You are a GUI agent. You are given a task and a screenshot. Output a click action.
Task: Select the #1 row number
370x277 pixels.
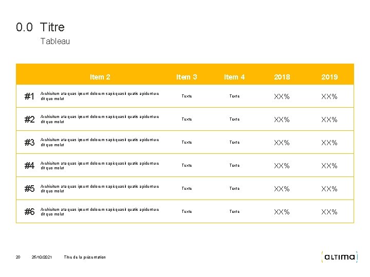pyautogui.click(x=29, y=96)
